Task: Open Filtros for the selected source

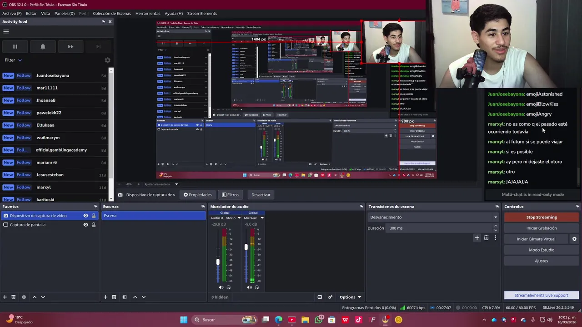Action: click(x=230, y=195)
